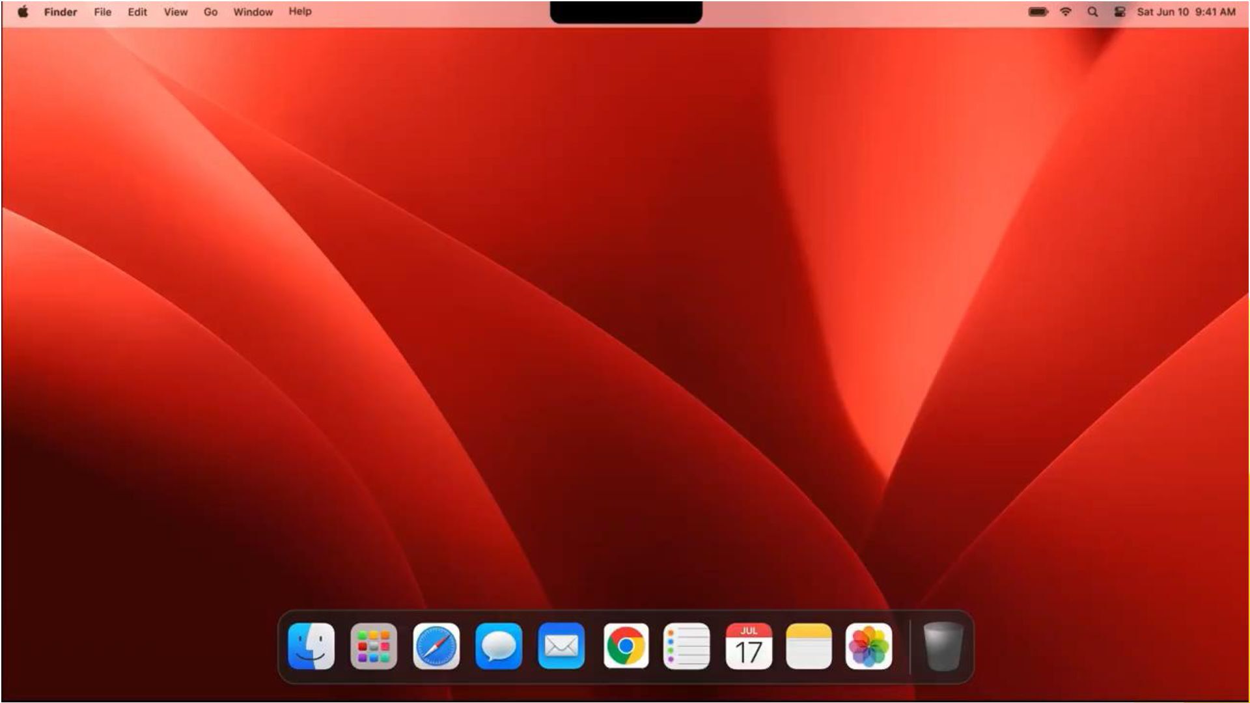Open the Window menu
Image resolution: width=1250 pixels, height=703 pixels.
coord(253,12)
